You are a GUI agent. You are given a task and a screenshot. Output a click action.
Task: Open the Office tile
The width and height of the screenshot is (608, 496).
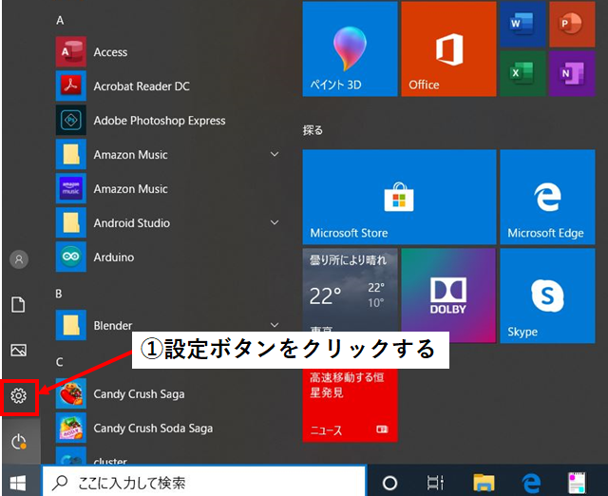point(448,48)
